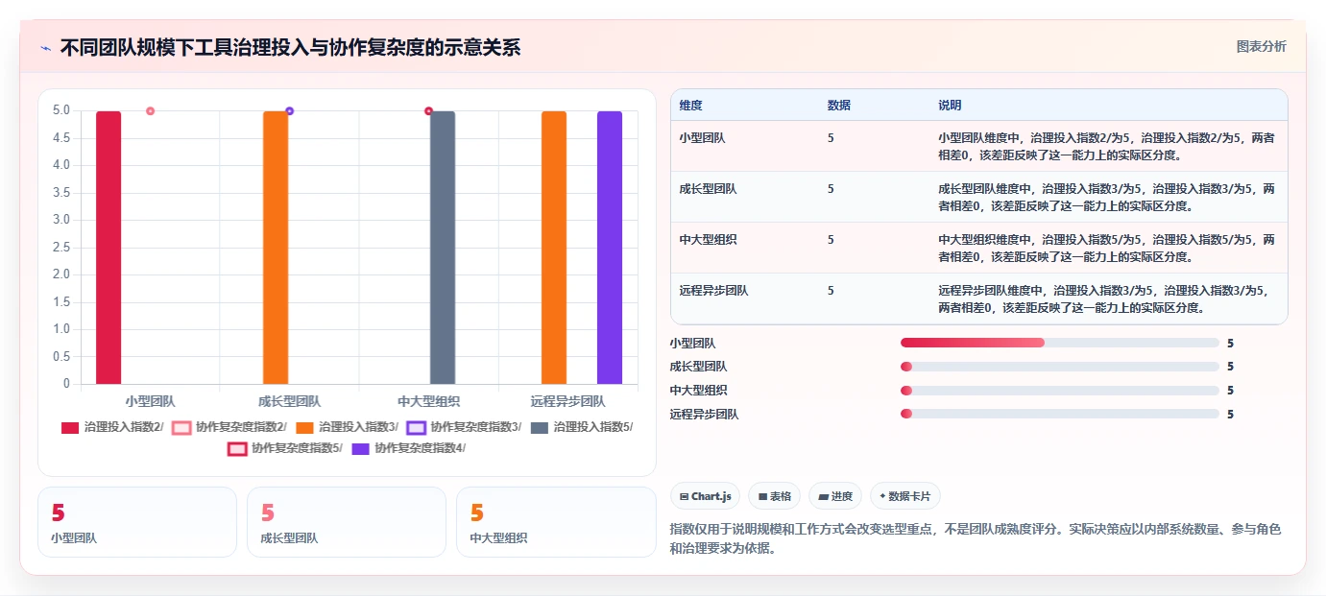
Task: Click the orange bar for 成长型团队
Action: pyautogui.click(x=276, y=248)
